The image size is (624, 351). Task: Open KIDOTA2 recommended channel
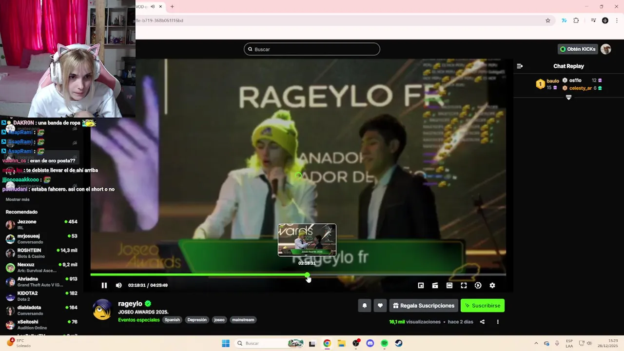(x=41, y=296)
